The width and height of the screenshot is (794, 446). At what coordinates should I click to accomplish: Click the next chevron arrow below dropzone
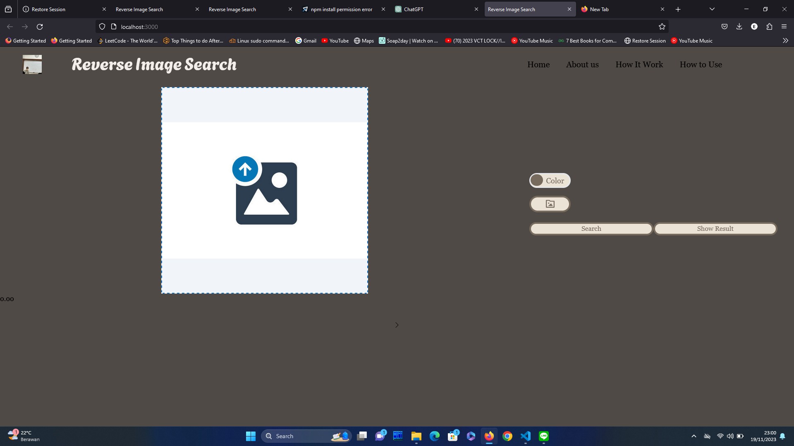pyautogui.click(x=397, y=325)
